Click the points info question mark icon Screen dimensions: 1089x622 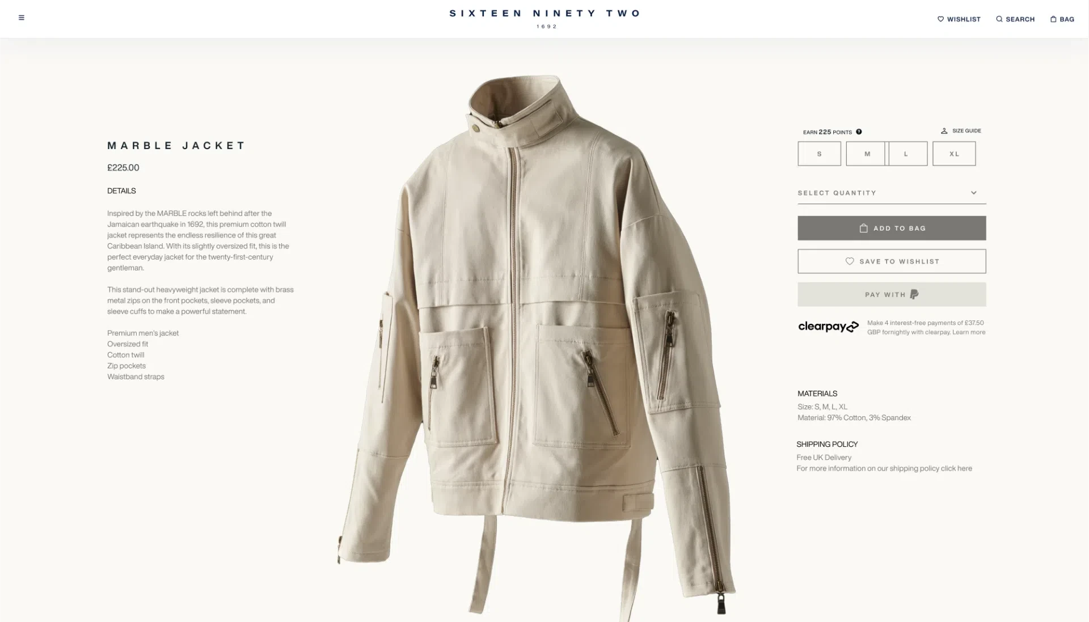point(859,132)
